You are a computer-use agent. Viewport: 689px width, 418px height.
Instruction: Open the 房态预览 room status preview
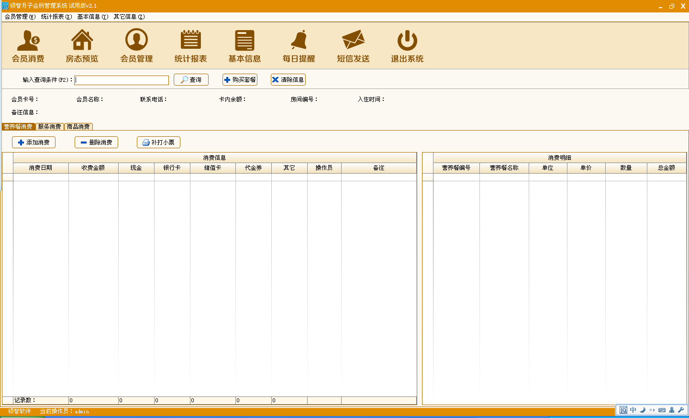point(82,46)
